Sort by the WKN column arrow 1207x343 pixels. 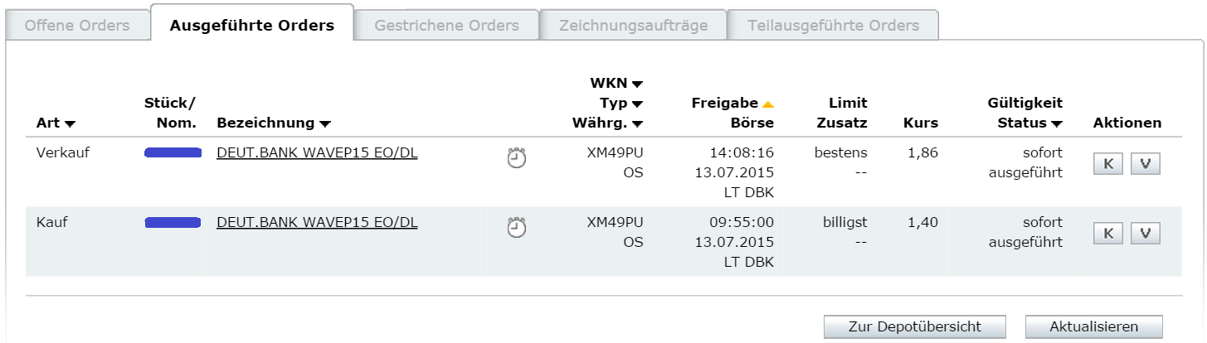pos(637,84)
